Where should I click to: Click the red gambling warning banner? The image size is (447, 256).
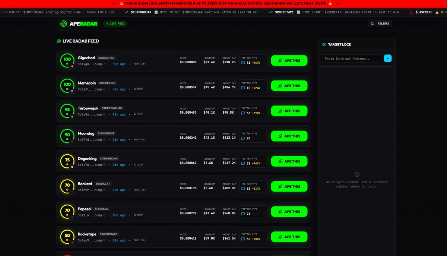pyautogui.click(x=223, y=3)
